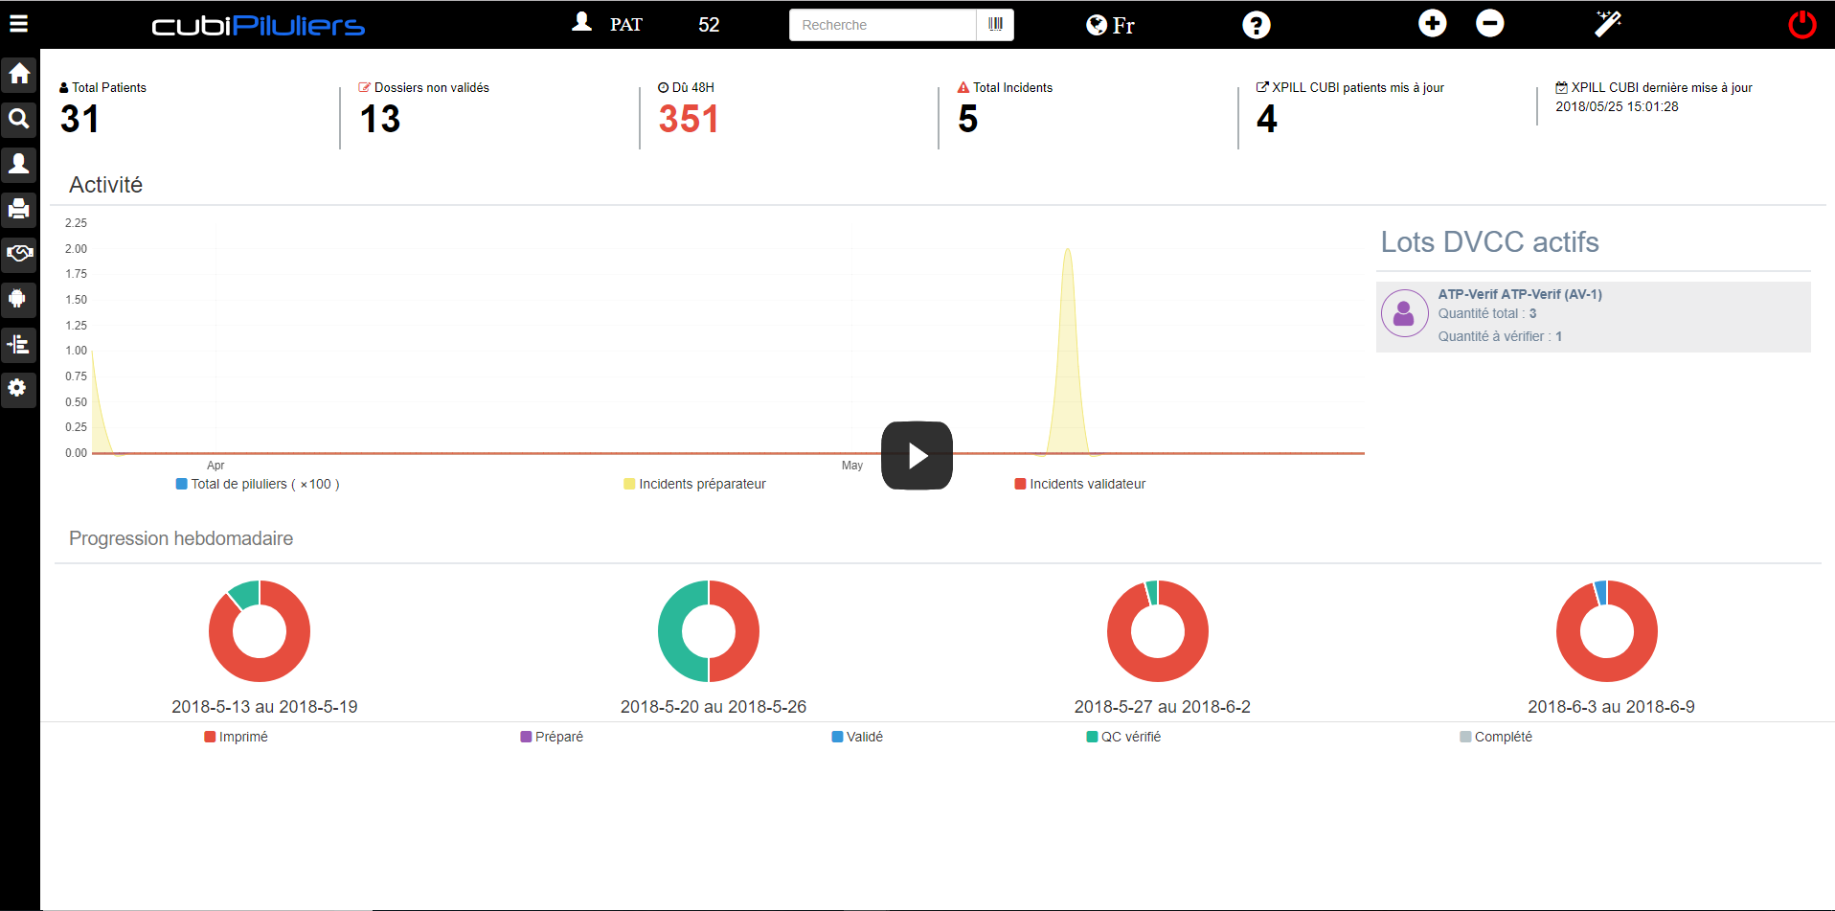Toggle the Incidents préparateur legend series
Screen dimensions: 1835x911
pyautogui.click(x=695, y=484)
